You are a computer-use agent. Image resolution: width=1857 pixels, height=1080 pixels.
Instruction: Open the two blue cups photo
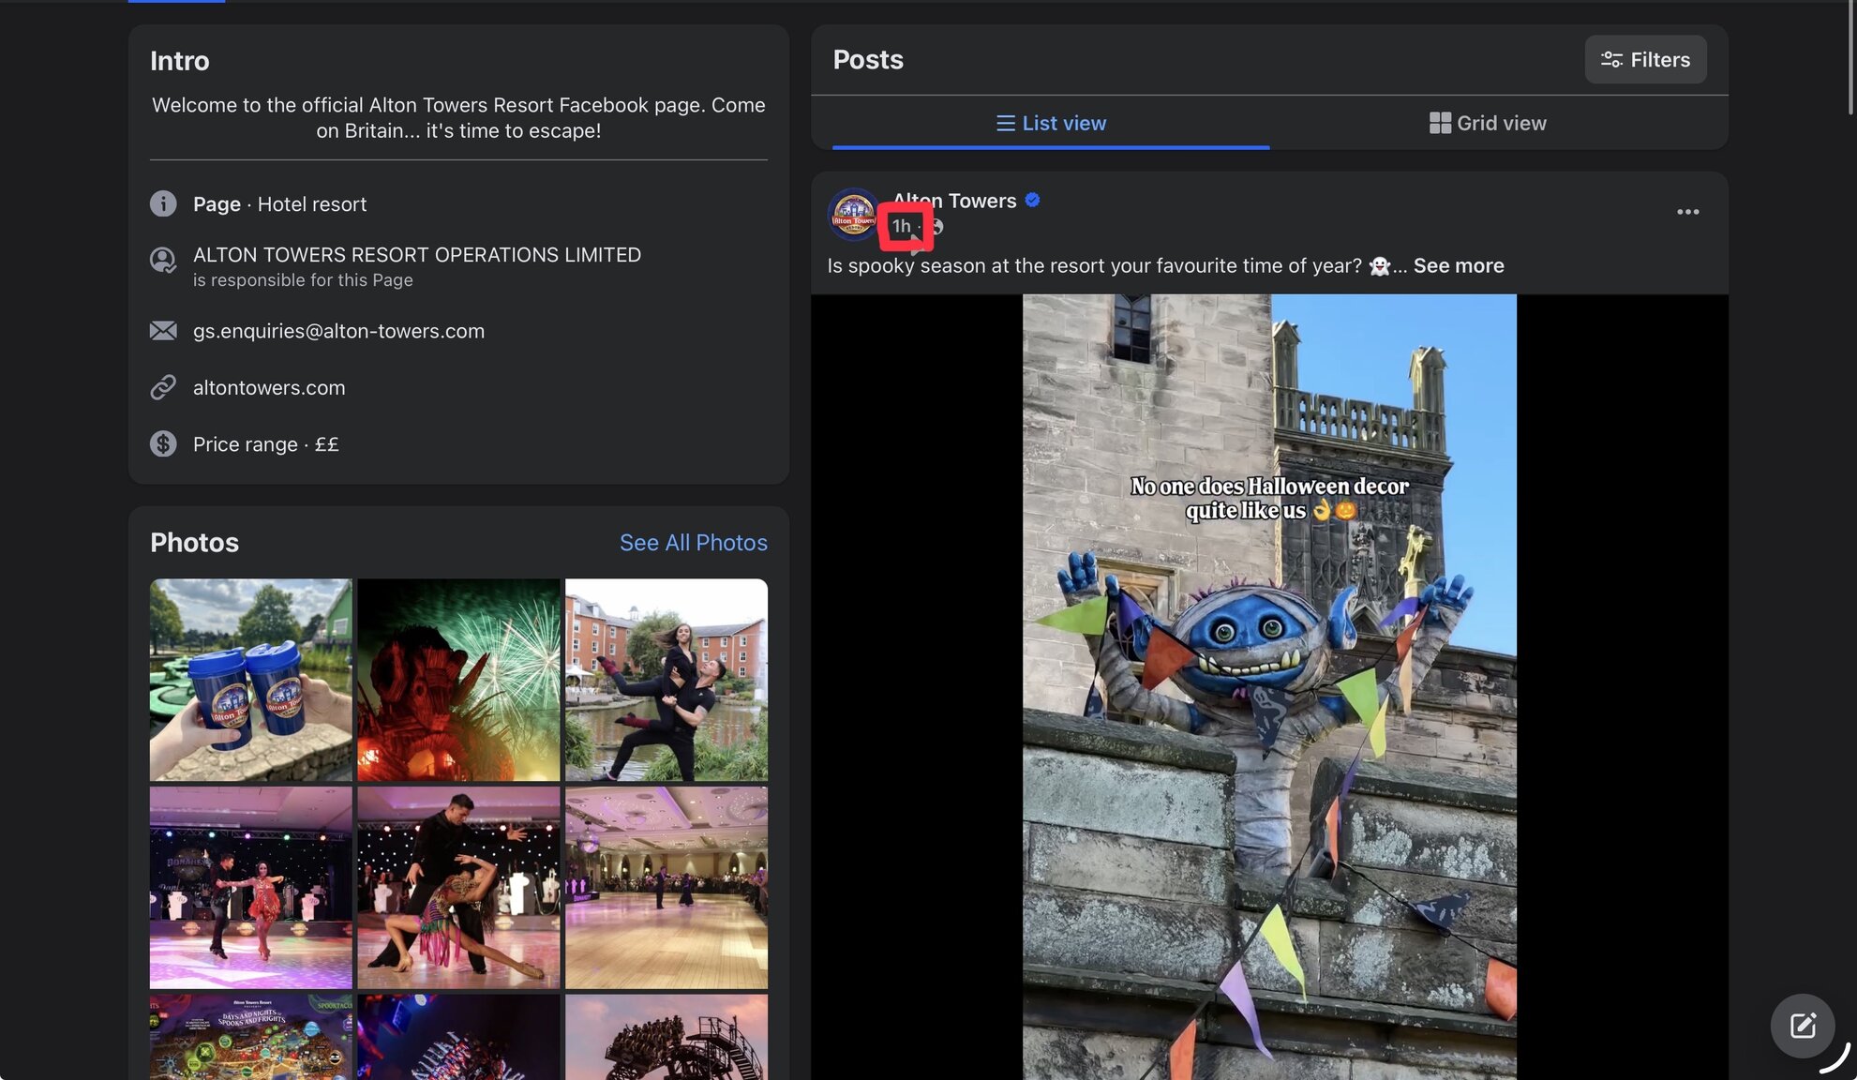click(x=250, y=679)
